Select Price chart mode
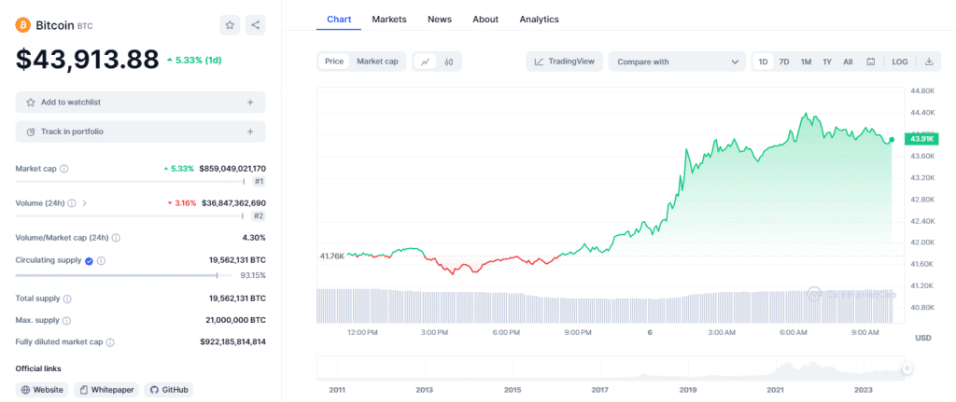The width and height of the screenshot is (956, 402). pos(334,62)
